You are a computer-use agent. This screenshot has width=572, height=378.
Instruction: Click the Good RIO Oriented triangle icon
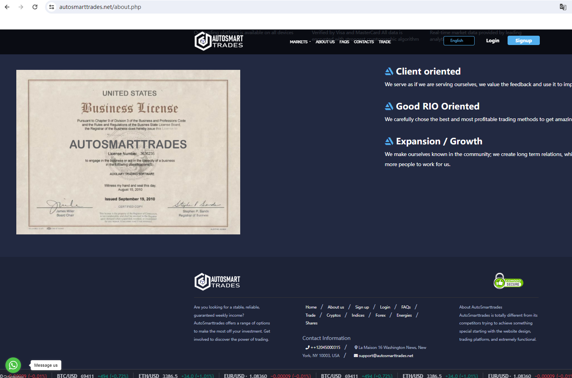pos(389,106)
